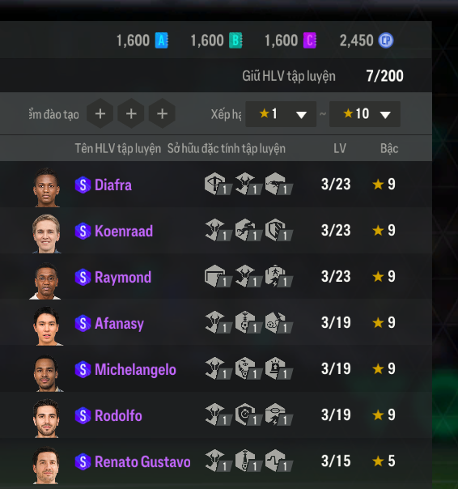Sort by Tên HLV tập luyện header

tap(118, 148)
